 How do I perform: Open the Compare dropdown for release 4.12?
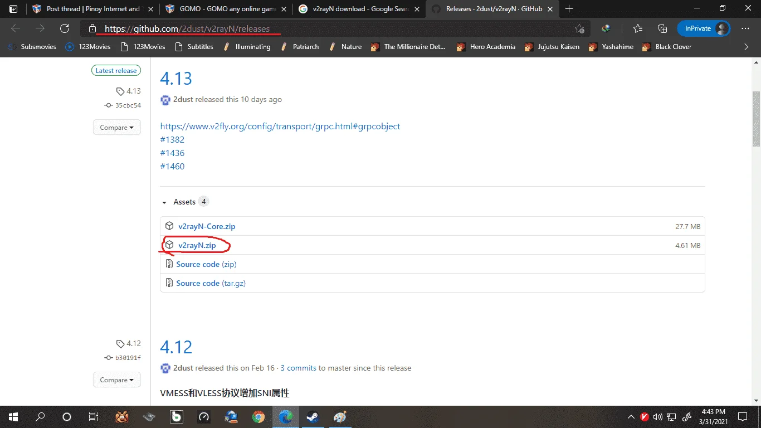click(117, 380)
